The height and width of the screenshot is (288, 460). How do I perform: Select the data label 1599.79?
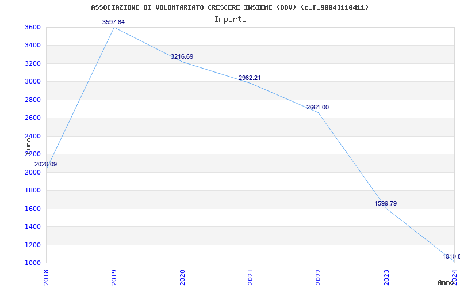coord(385,203)
